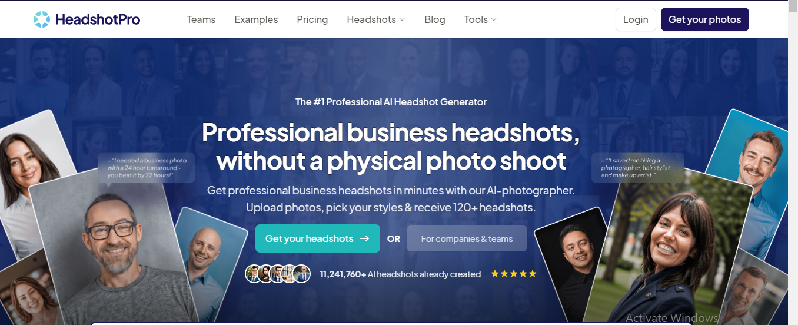Select For companies & teams button

467,239
